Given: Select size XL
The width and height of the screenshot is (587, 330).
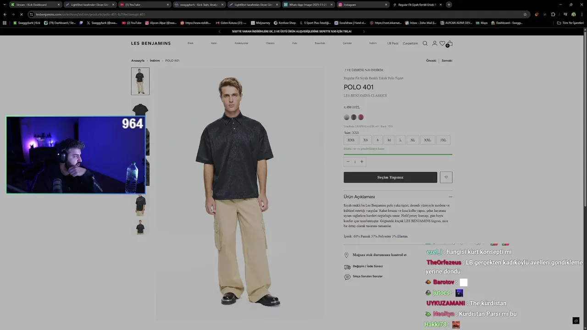Looking at the screenshot, I should click(413, 140).
